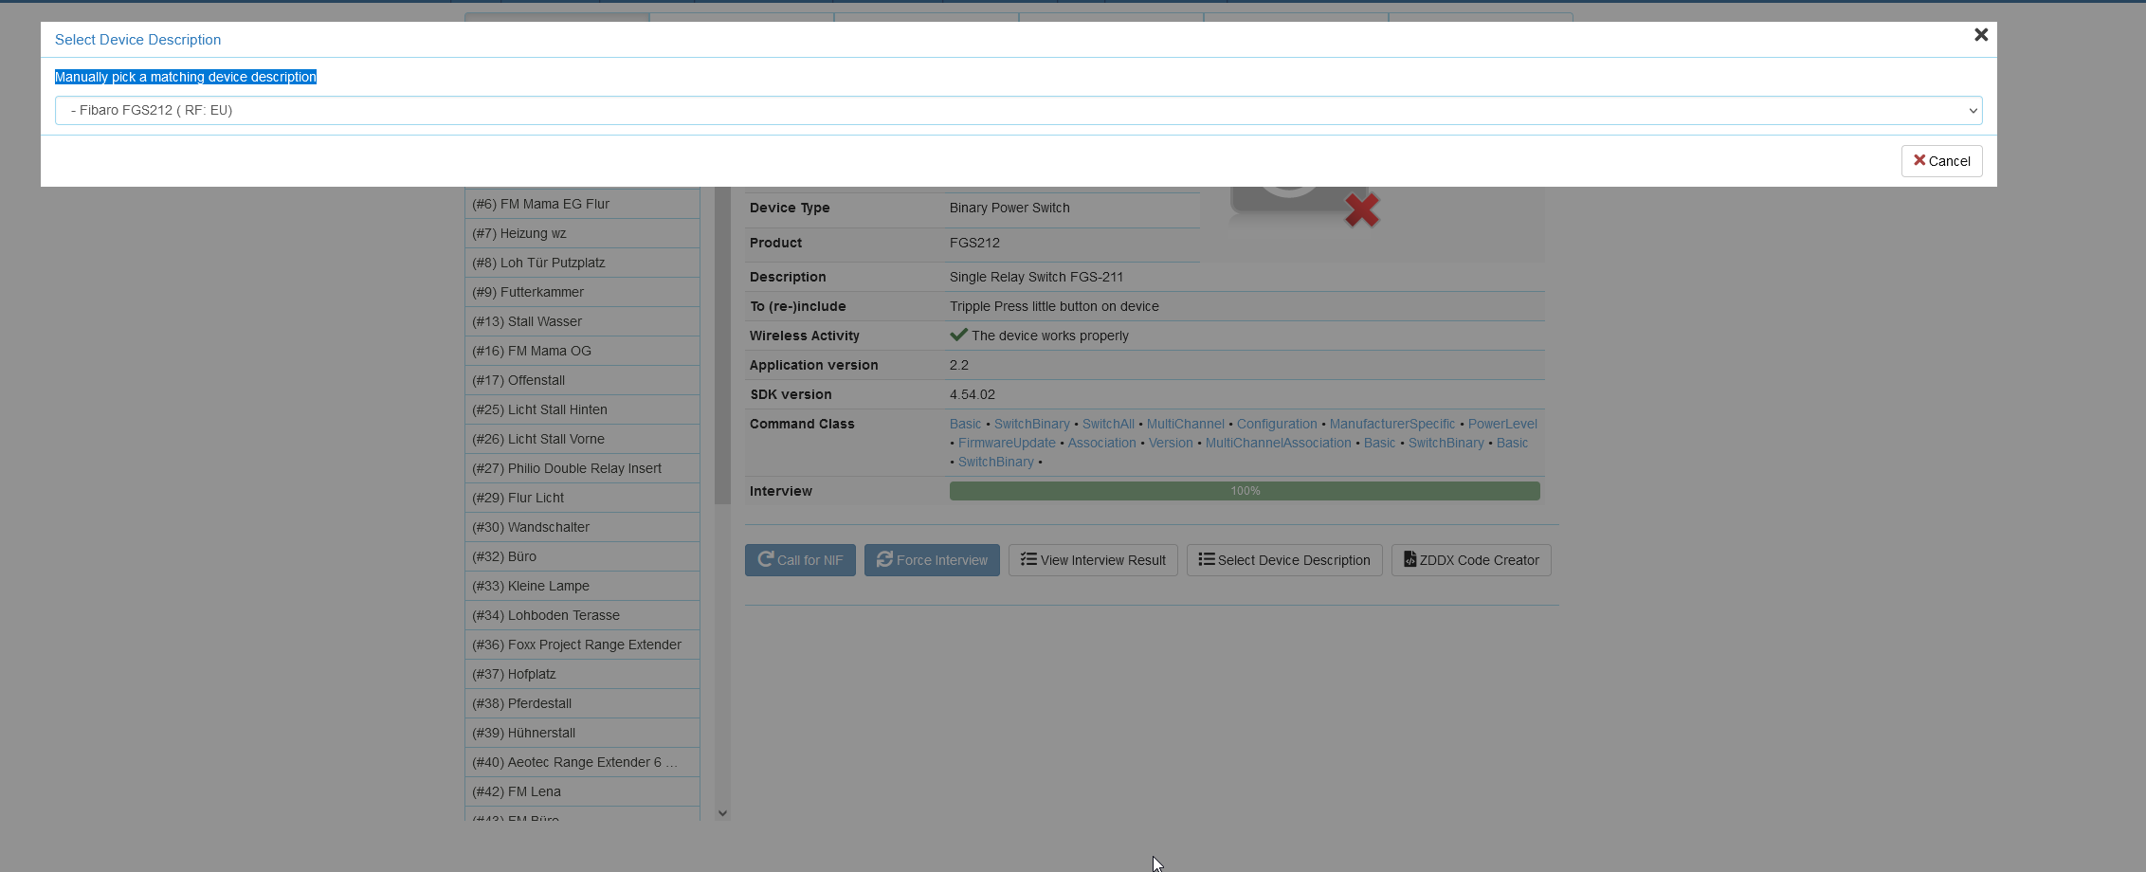Select device (#7) Heizung wz
Image resolution: width=2146 pixels, height=872 pixels.
(582, 233)
